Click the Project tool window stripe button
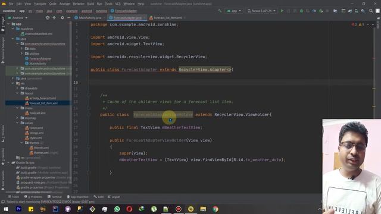Screen dimensions: 381x214 pyautogui.click(x=2, y=24)
